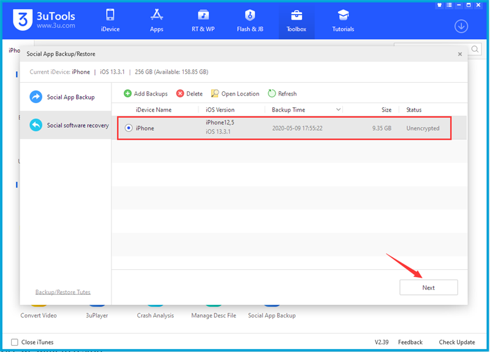Sort by Backup Time column

point(288,110)
